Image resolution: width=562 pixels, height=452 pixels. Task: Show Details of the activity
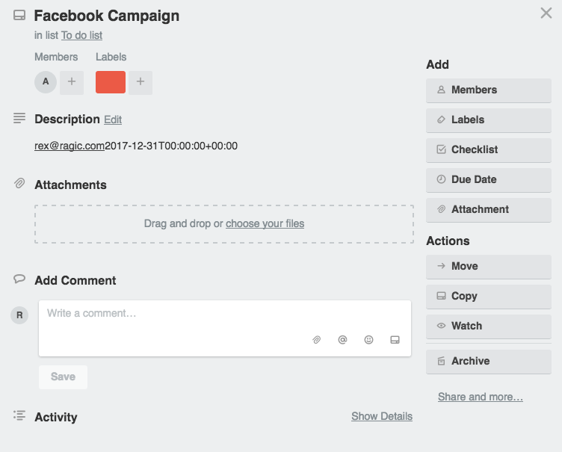point(382,416)
